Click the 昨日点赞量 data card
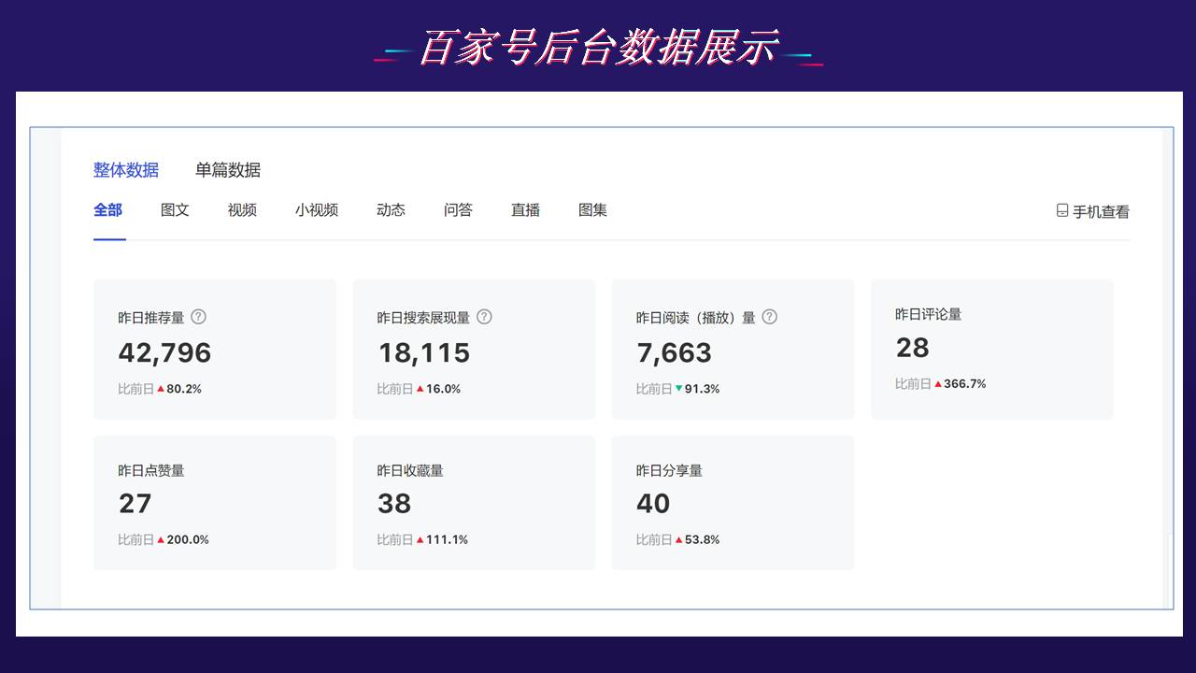This screenshot has height=673, width=1196. click(x=214, y=503)
